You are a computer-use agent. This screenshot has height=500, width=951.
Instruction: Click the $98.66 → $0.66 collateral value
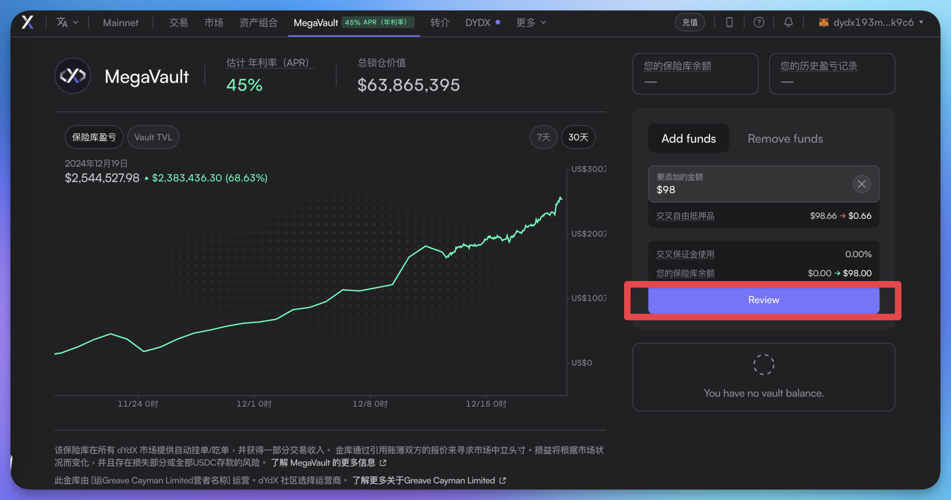(841, 216)
